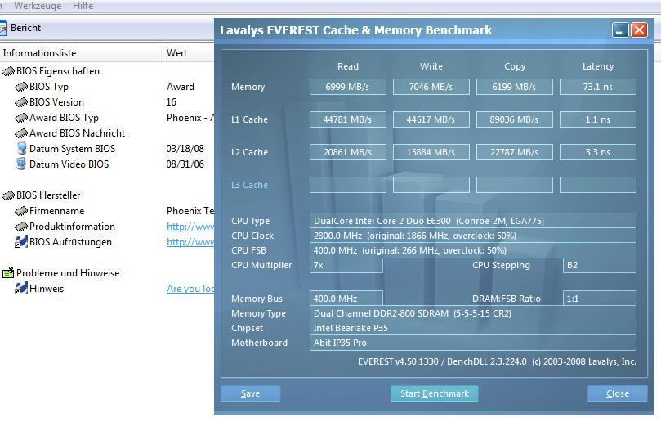This screenshot has height=422, width=661.
Task: Click the Chipset field Intel Bearlake P35
Action: pyautogui.click(x=472, y=328)
